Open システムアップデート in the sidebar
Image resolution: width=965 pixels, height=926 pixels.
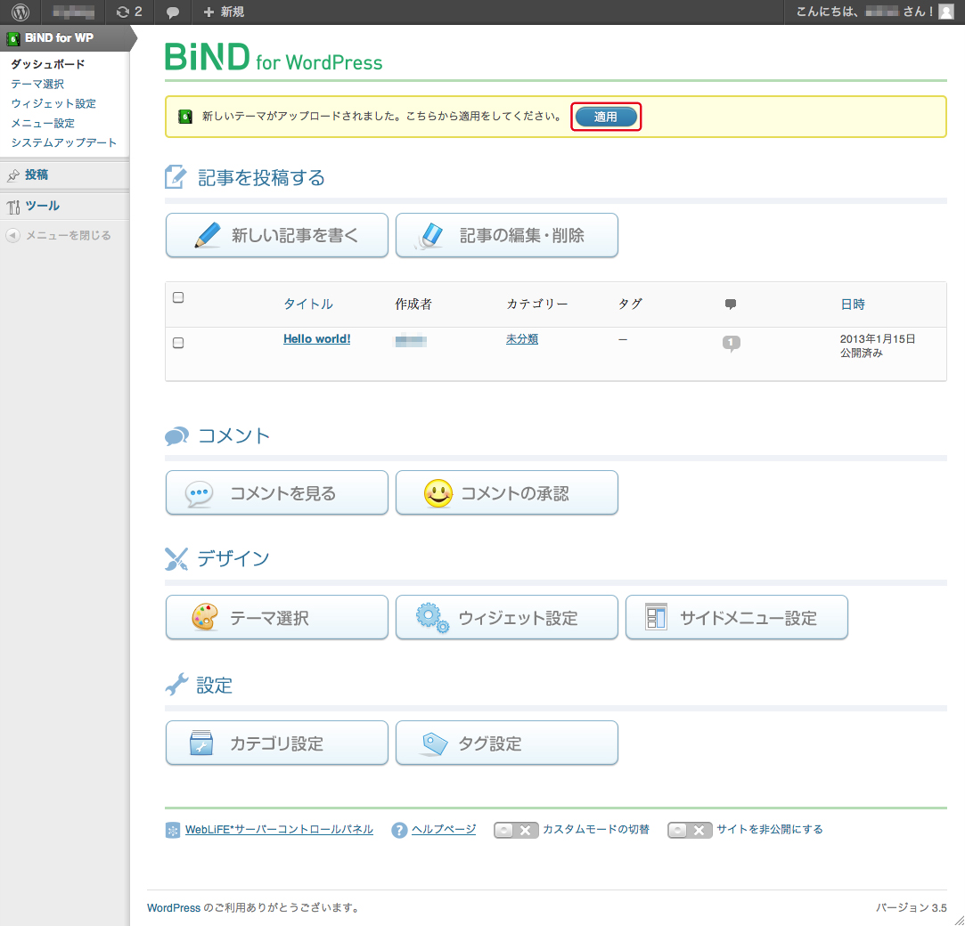(x=63, y=142)
